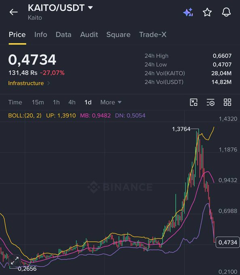Open the chart drawing tools icon
The height and width of the screenshot is (275, 240).
[194, 102]
